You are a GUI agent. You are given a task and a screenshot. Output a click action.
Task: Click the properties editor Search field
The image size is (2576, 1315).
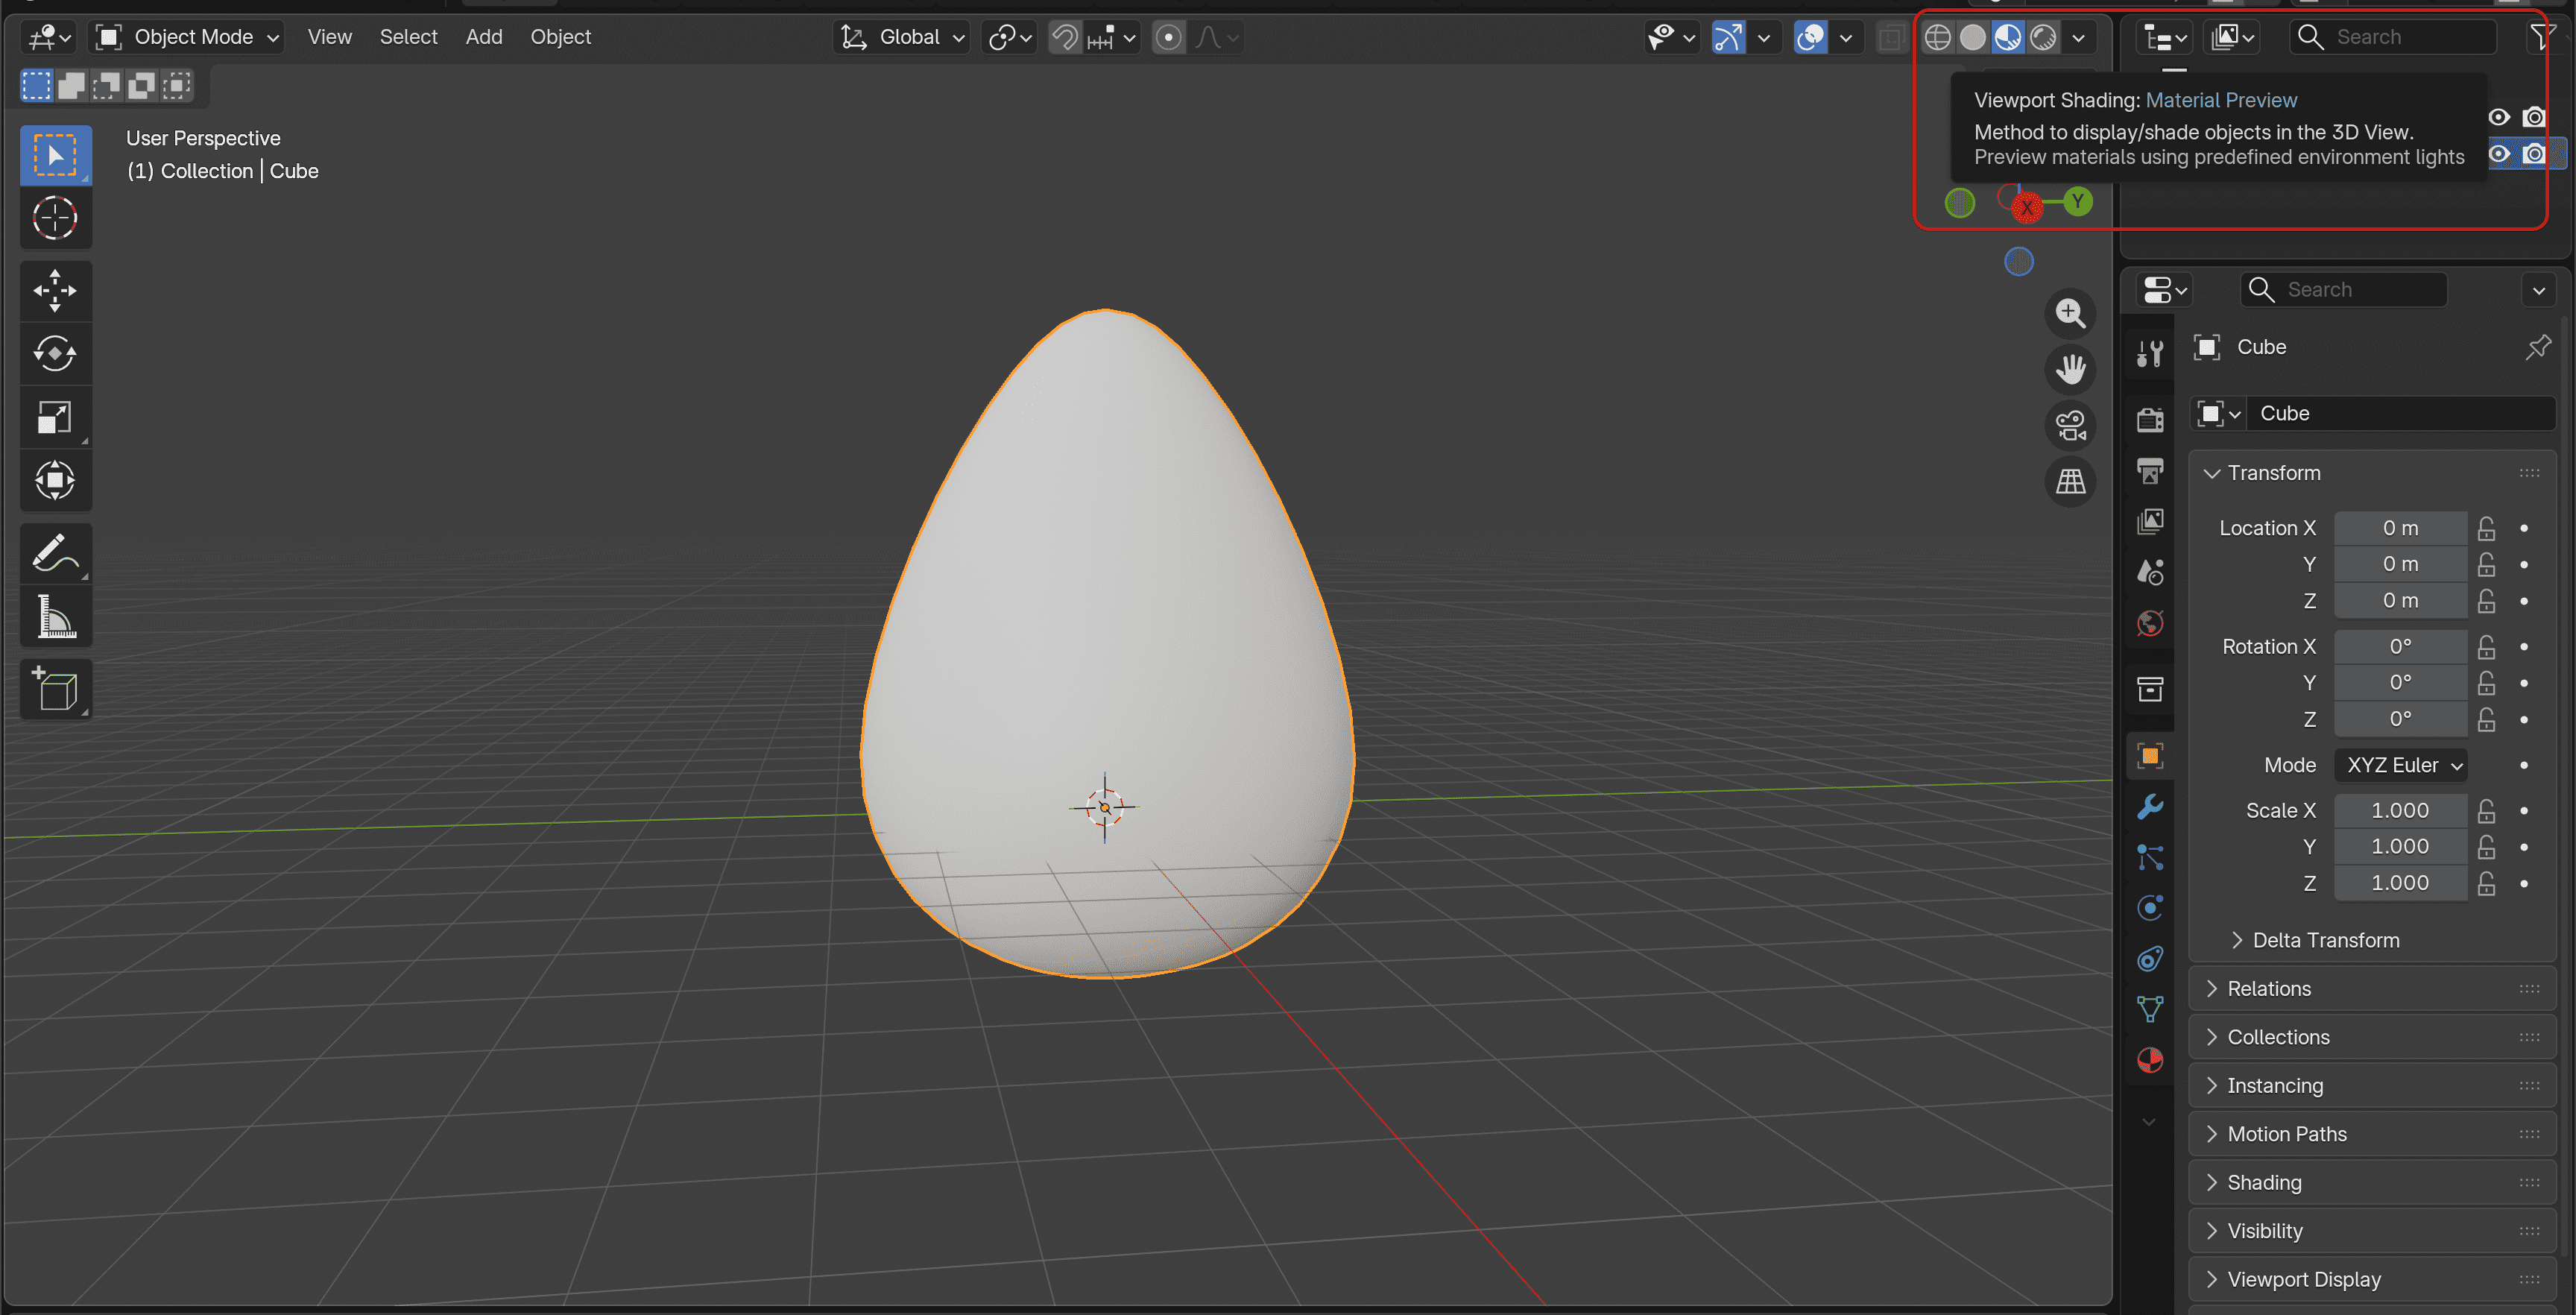click(x=2343, y=290)
